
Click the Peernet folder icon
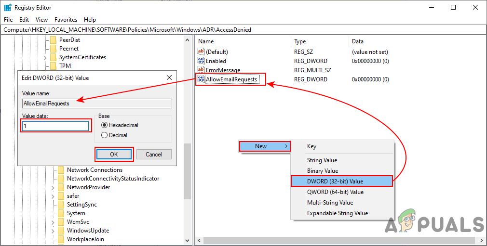54,49
